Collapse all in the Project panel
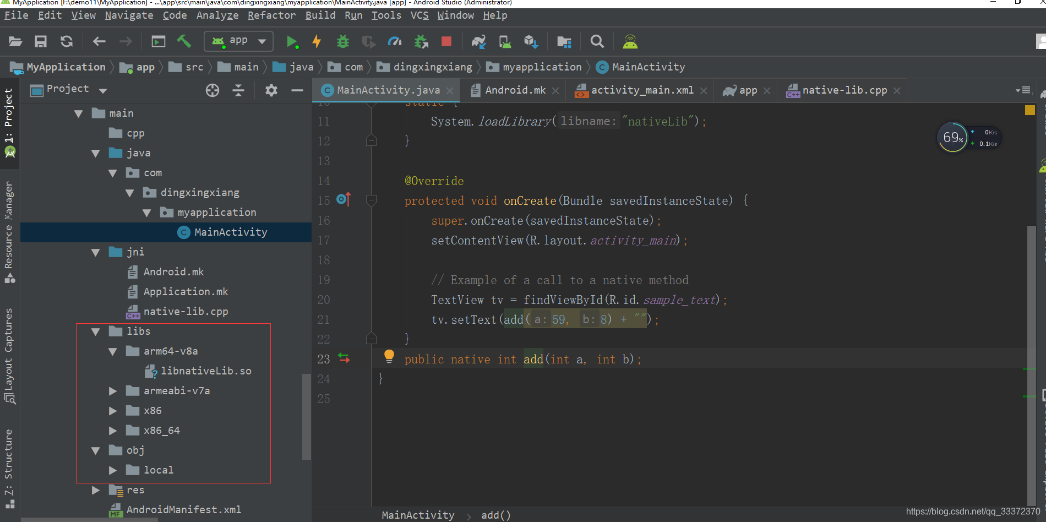 (238, 90)
